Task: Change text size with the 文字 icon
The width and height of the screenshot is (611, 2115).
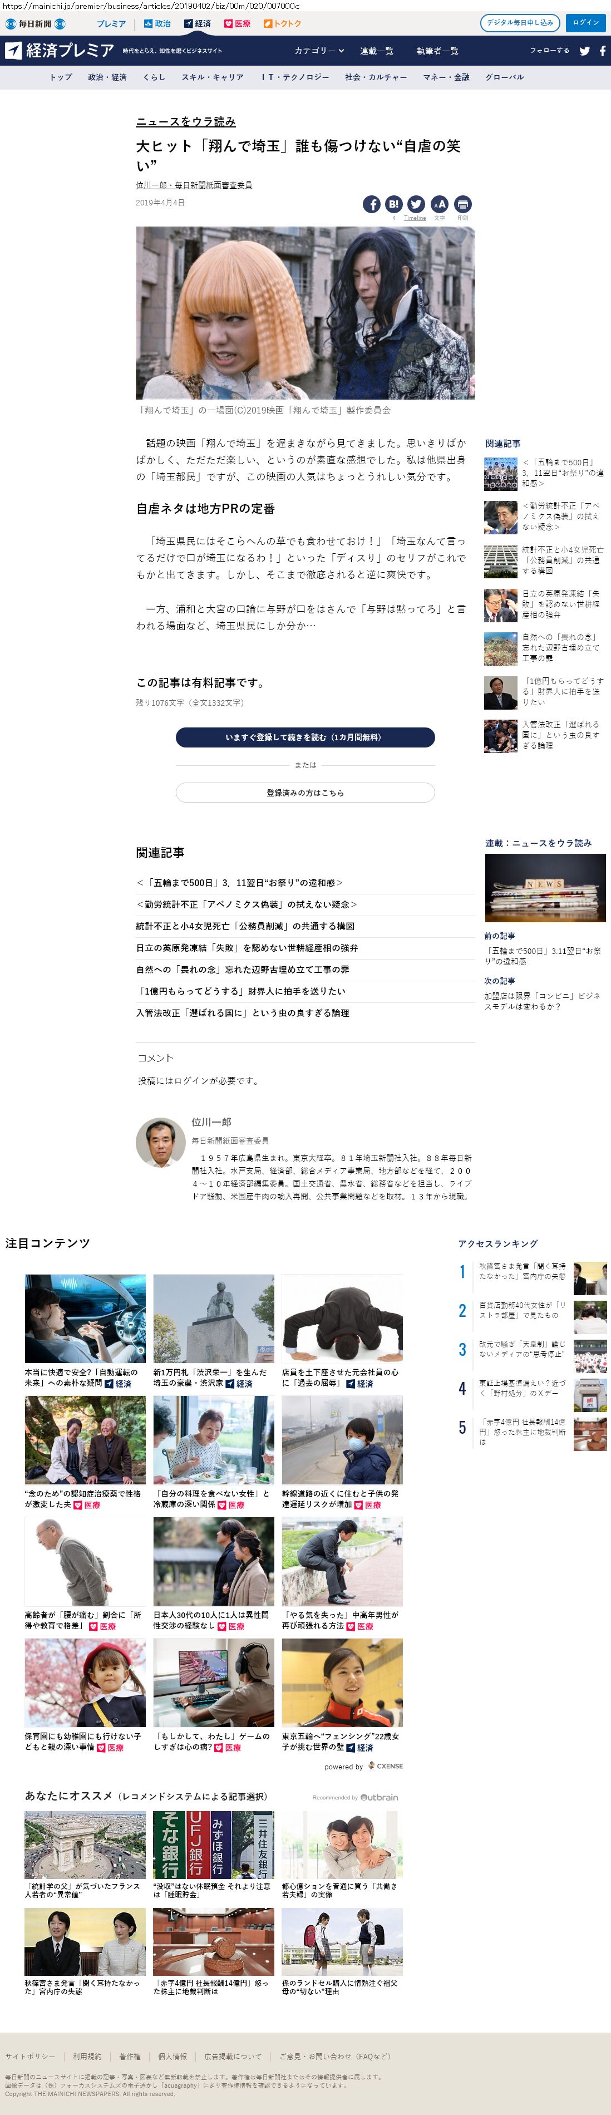Action: [440, 204]
